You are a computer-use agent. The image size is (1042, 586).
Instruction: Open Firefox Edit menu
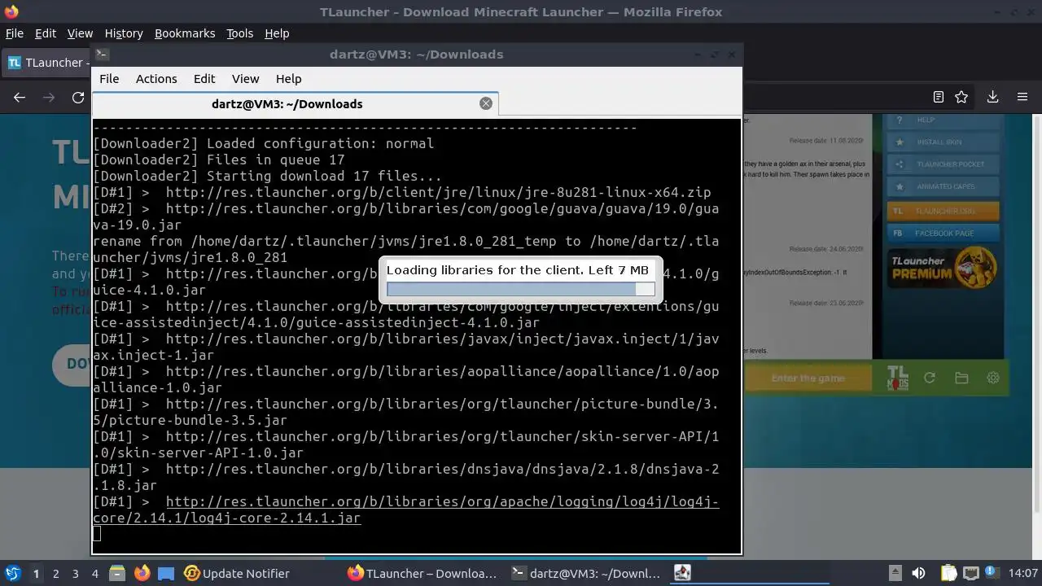46,33
